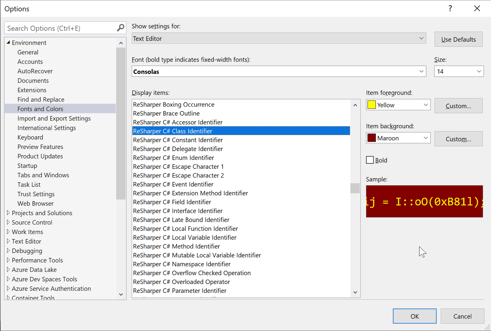491x331 pixels.
Task: Select Trust Settings in the tree
Action: (x=36, y=194)
